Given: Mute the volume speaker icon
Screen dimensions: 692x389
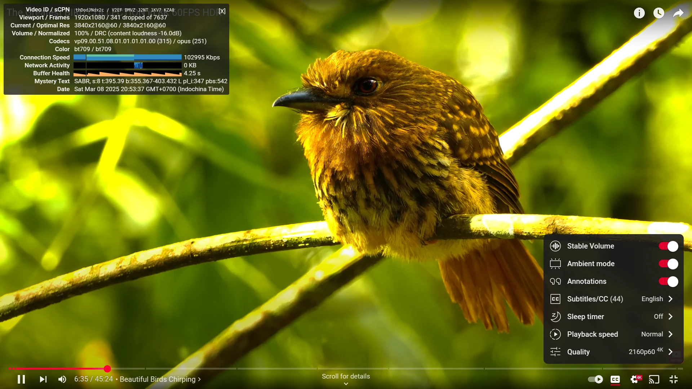Looking at the screenshot, I should tap(62, 379).
